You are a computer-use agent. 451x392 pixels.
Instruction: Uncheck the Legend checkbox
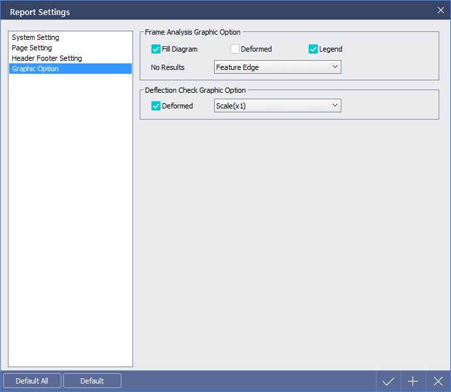(313, 49)
